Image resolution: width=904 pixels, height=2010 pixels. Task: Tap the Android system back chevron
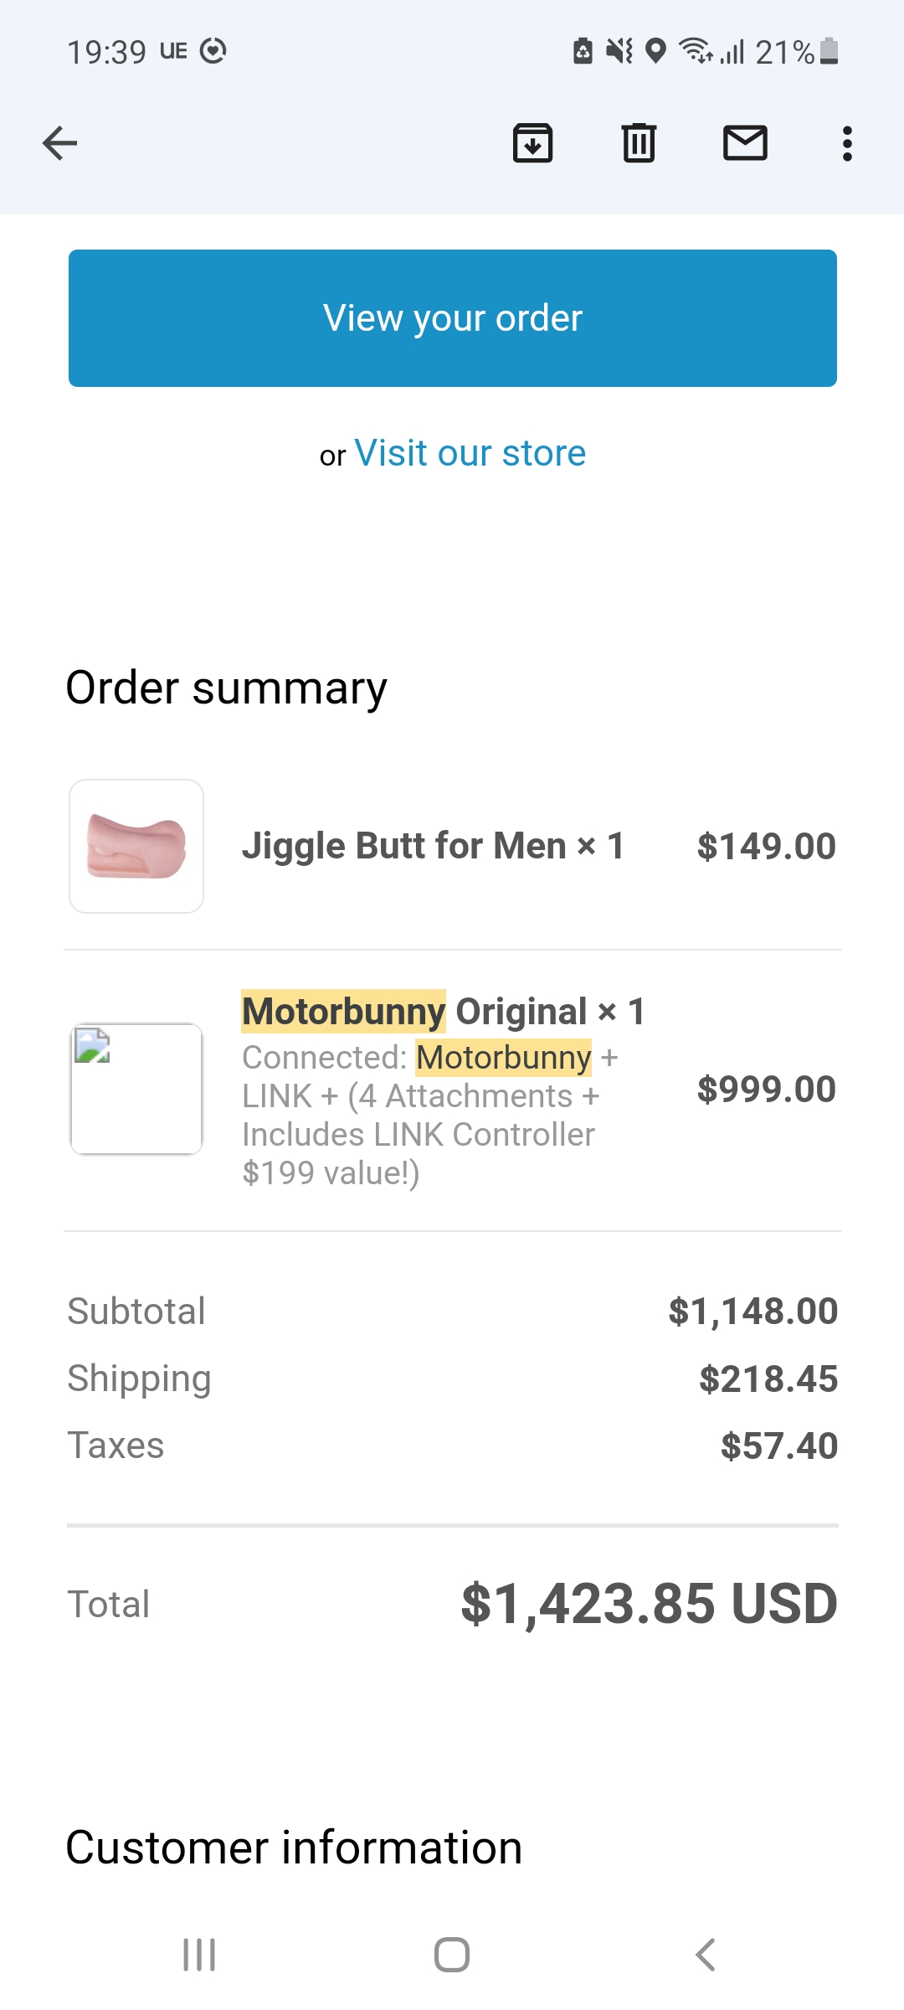click(706, 1955)
